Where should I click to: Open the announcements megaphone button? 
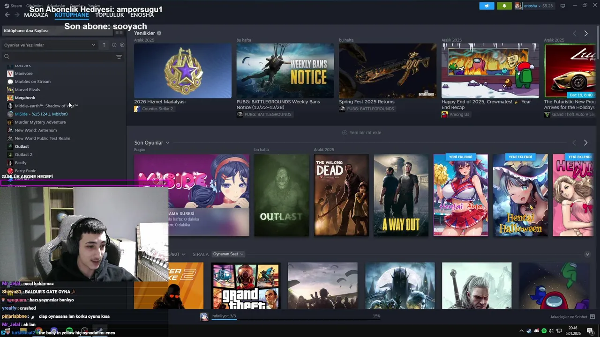click(487, 6)
